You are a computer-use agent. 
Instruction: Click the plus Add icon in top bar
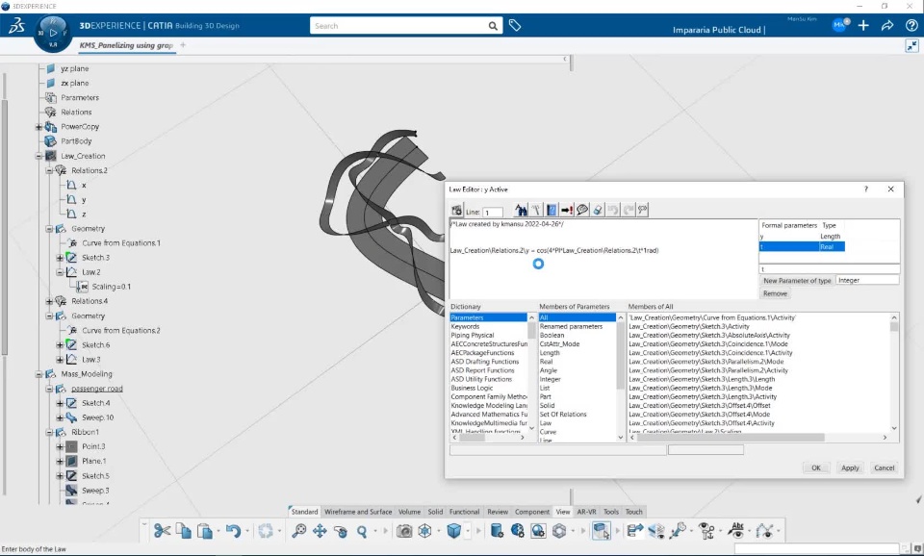[x=863, y=25]
